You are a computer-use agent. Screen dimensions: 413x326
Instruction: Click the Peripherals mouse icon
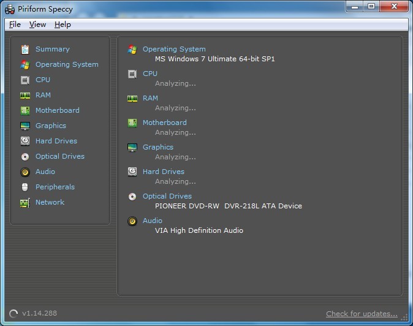click(x=25, y=187)
